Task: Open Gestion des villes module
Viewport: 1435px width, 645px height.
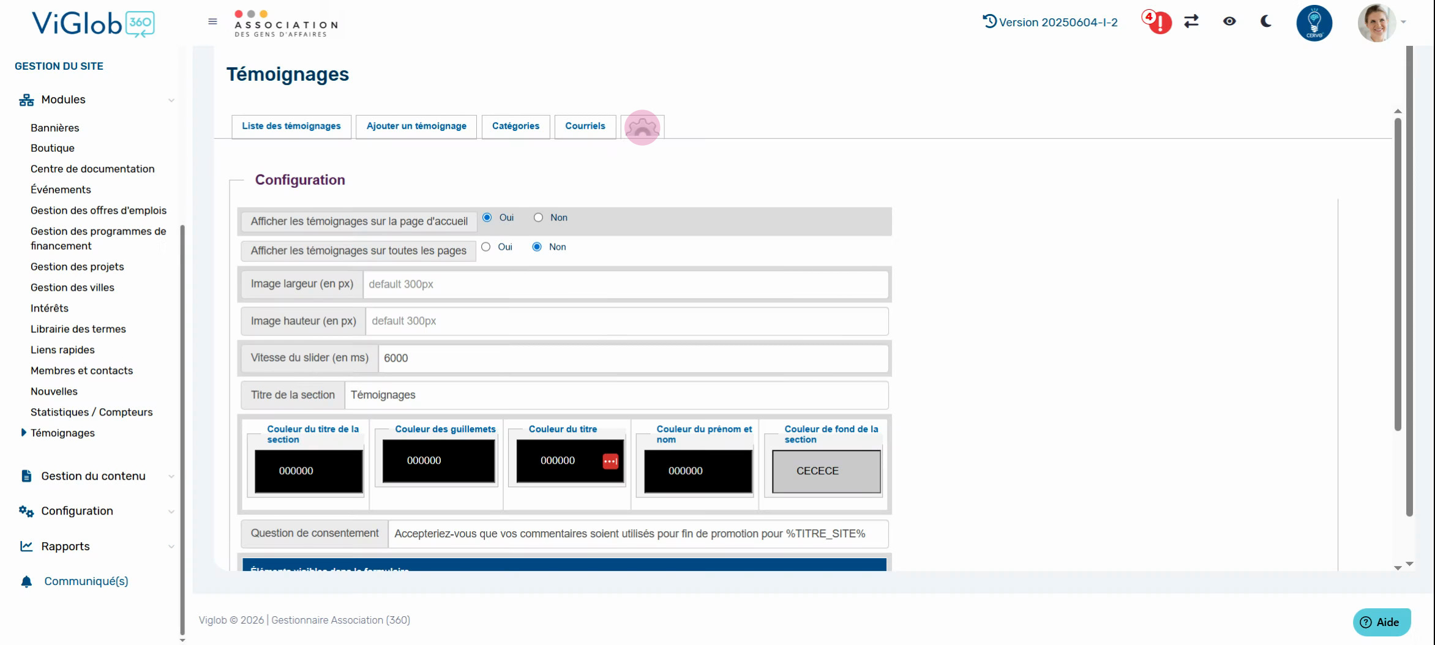Action: pyautogui.click(x=72, y=288)
